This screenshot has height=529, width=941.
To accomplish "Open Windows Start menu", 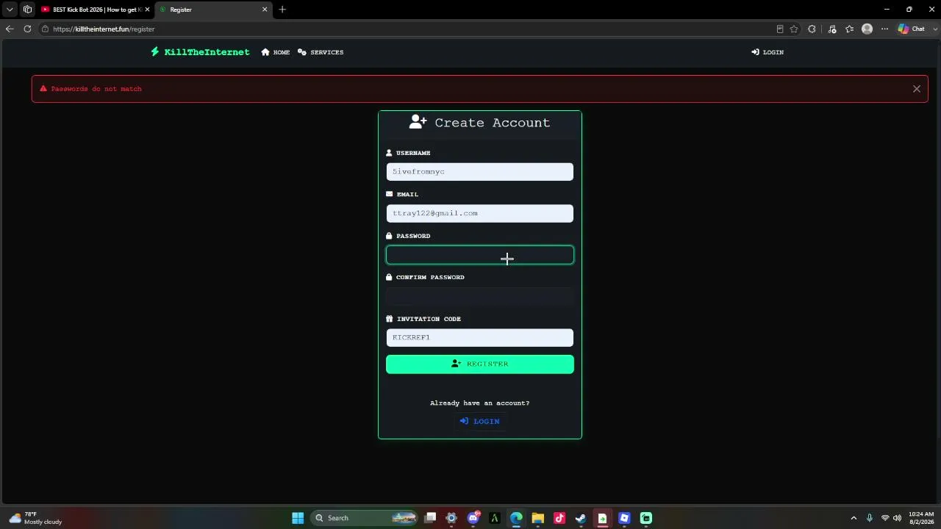I will pyautogui.click(x=298, y=518).
